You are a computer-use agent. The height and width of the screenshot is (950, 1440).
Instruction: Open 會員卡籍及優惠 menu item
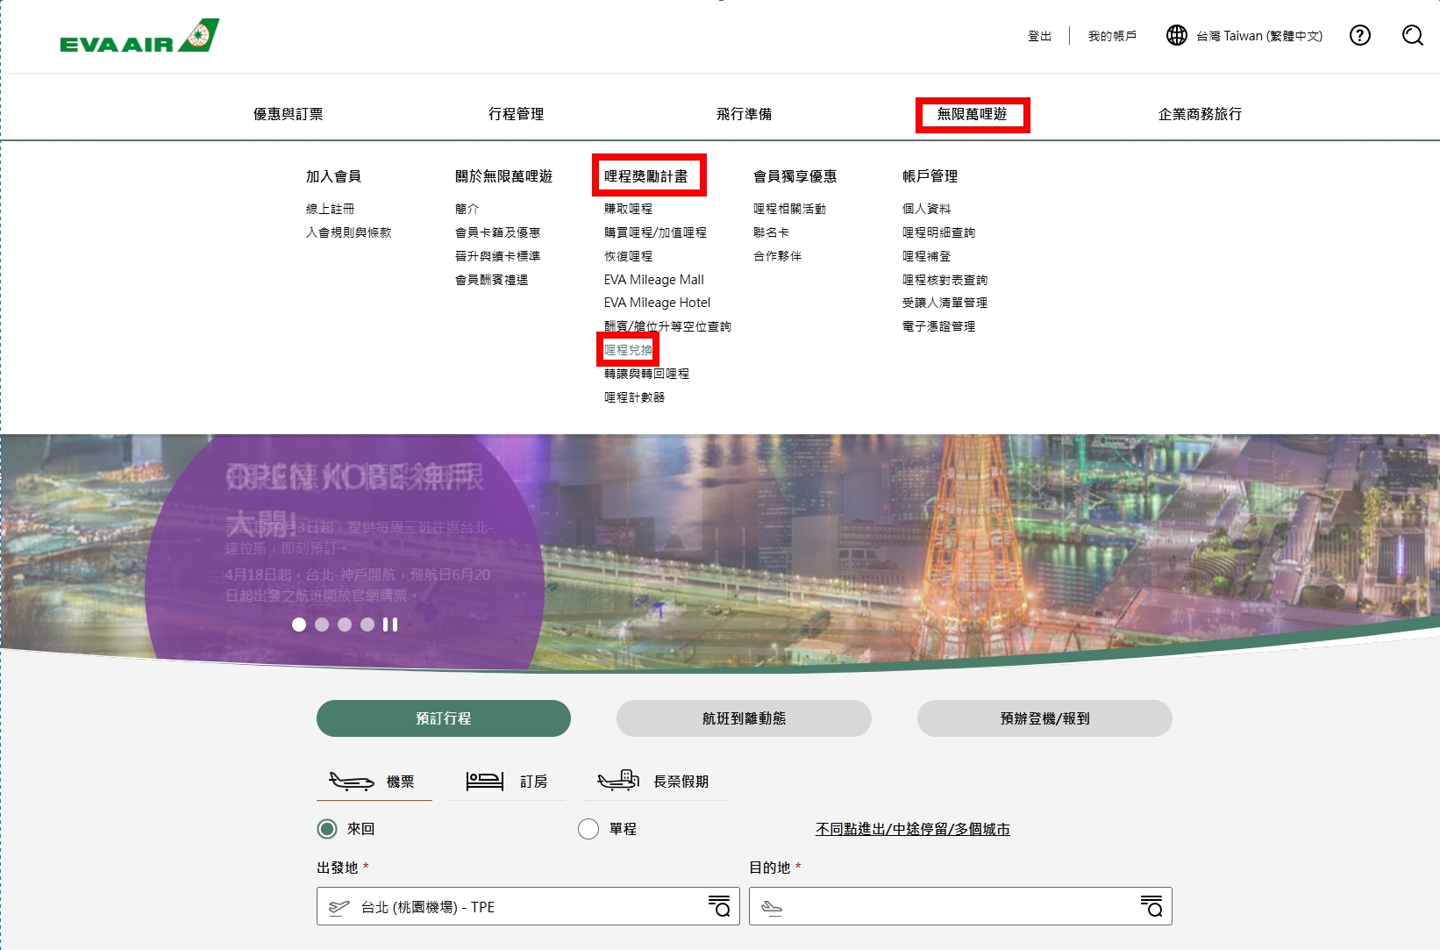pos(497,232)
